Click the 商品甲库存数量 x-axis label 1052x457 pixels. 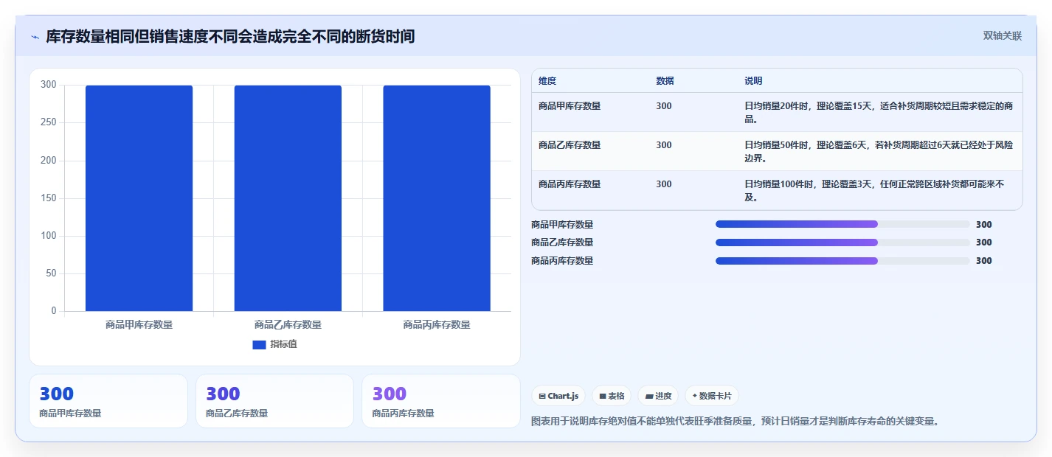139,324
